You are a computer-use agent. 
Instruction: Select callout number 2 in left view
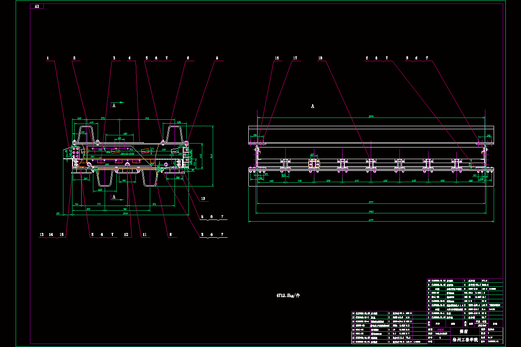74,58
